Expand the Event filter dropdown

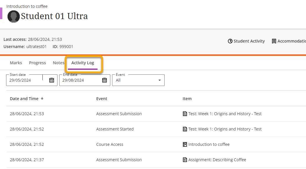(x=159, y=80)
